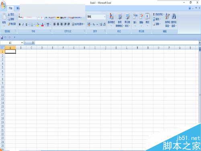Switch to the Insert ribbon tab

[18, 8]
